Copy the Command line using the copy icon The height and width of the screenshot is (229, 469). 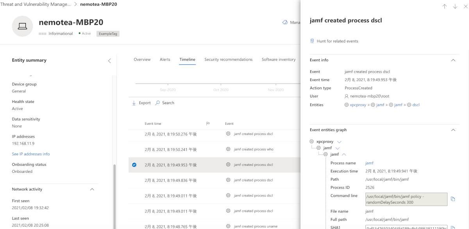coord(453,199)
